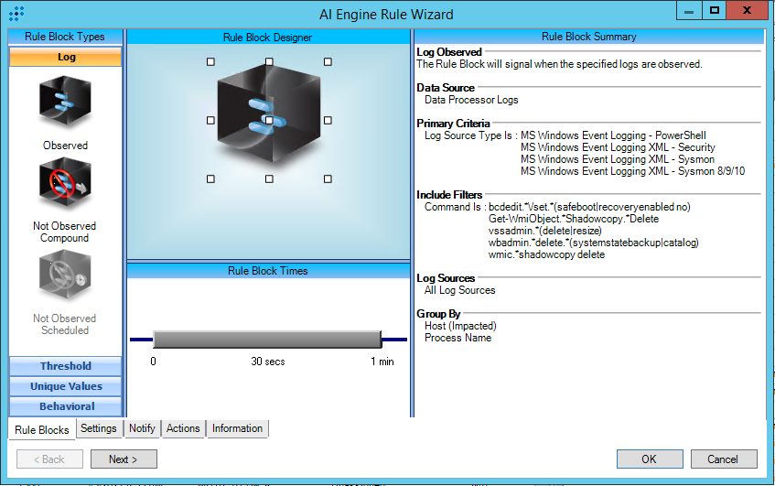Screen dimensions: 775x486
Task: Select the Log Observed rule block icon
Action: 65,102
